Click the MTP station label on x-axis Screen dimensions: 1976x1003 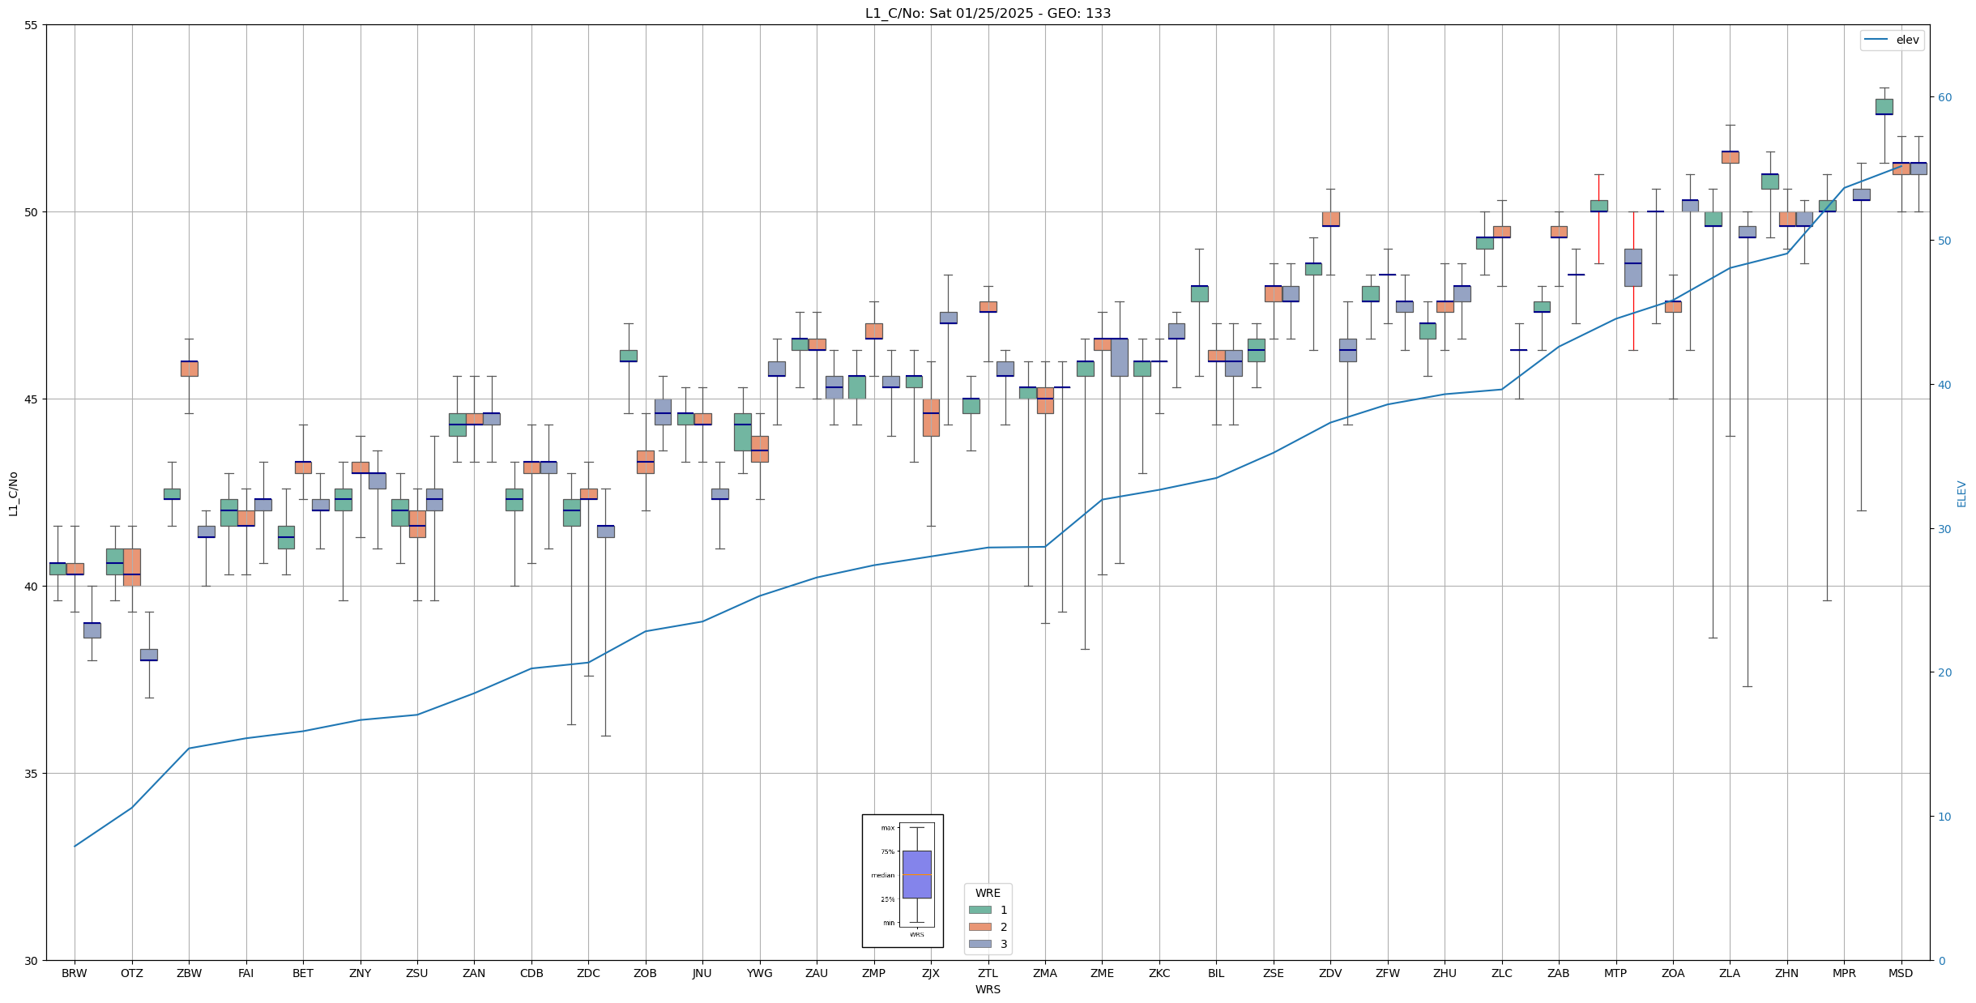[1615, 973]
